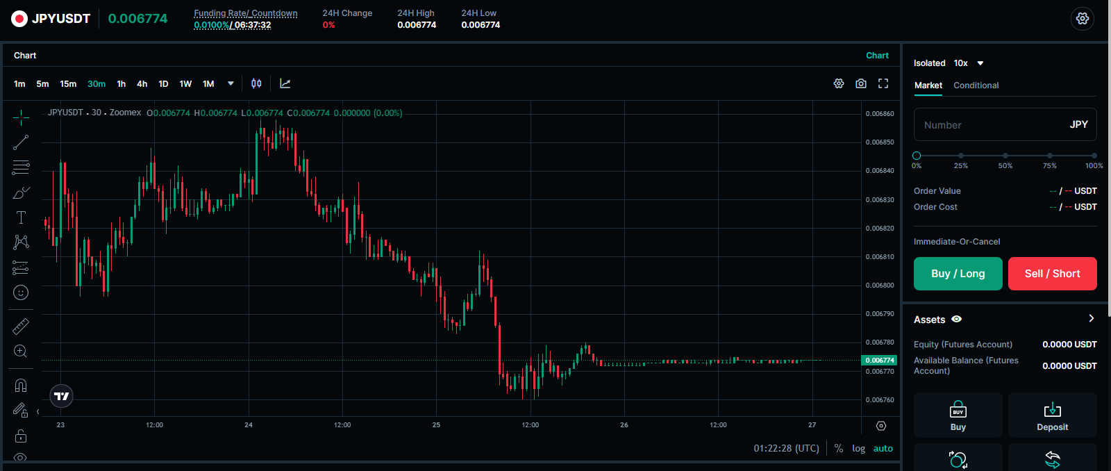Click the JPYUSDT 30 Zoomex chart legend
Screen dimensions: 1111x471
pos(94,113)
